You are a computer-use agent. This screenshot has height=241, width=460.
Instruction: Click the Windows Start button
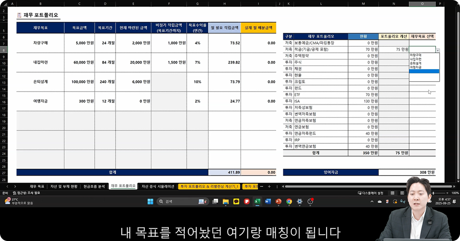coord(159,201)
